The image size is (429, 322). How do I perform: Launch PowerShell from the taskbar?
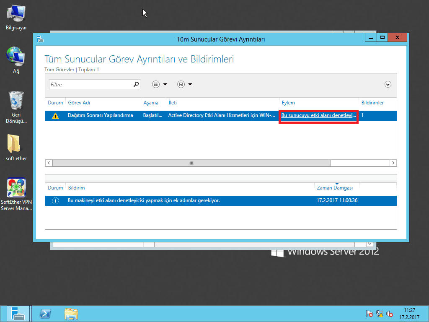(x=45, y=314)
